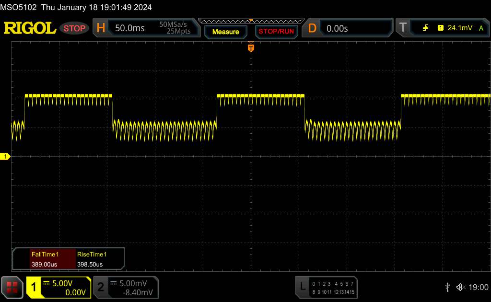
Task: Open the red grid function menu icon
Action: [12, 287]
